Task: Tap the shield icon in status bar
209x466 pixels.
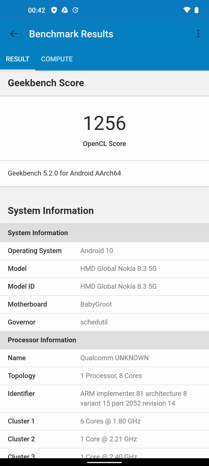Action: point(54,10)
